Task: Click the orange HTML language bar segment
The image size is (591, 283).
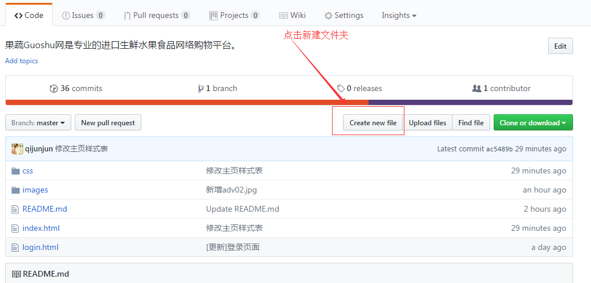Action: (187, 102)
